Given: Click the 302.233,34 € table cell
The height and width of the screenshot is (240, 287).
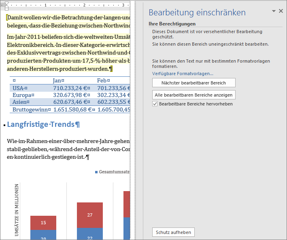Looking at the screenshot, I should coord(113,95).
